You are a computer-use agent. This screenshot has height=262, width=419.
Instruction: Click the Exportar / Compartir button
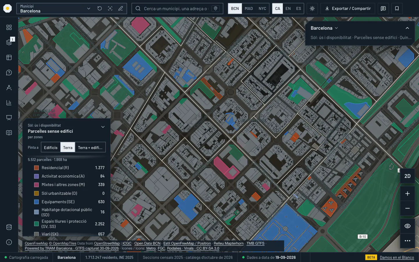(x=348, y=8)
